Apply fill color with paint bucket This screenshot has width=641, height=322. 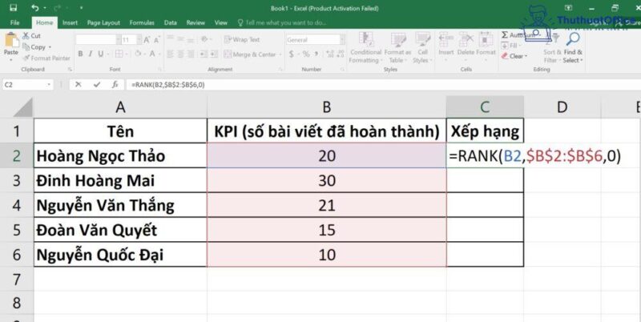point(138,54)
